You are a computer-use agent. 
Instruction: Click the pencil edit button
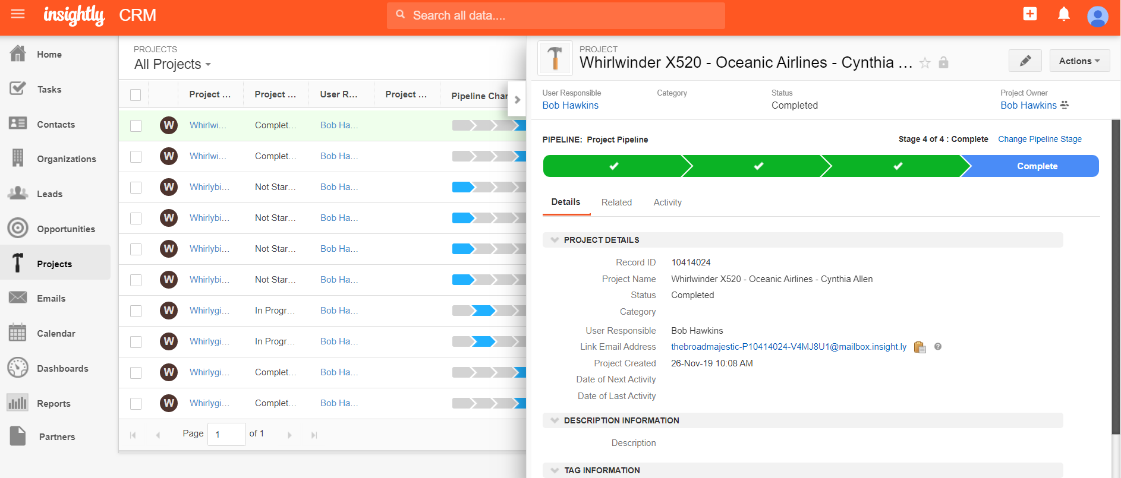pyautogui.click(x=1025, y=61)
